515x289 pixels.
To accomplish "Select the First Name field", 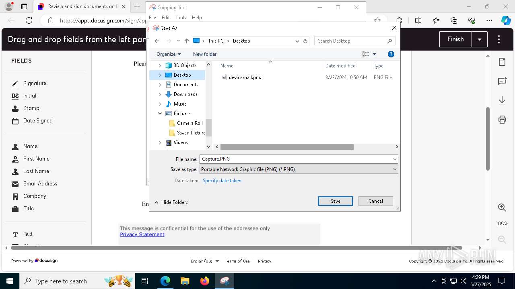I will point(31,159).
